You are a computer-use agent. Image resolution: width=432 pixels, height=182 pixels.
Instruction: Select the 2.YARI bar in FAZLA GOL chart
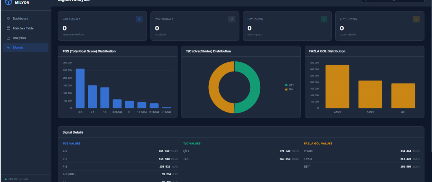click(337, 87)
